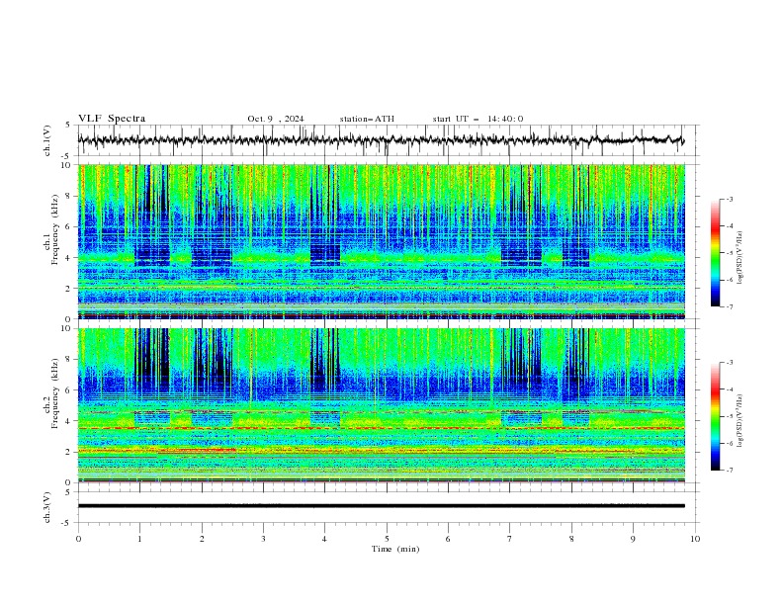Click the ch.1 spectrogram colorbar

coord(715,253)
